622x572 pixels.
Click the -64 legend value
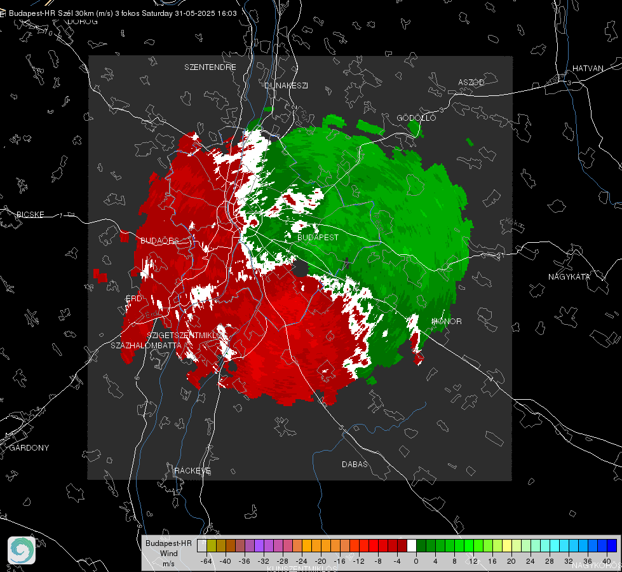[206, 561]
